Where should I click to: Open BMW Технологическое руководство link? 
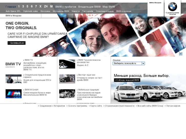[x=89, y=61]
